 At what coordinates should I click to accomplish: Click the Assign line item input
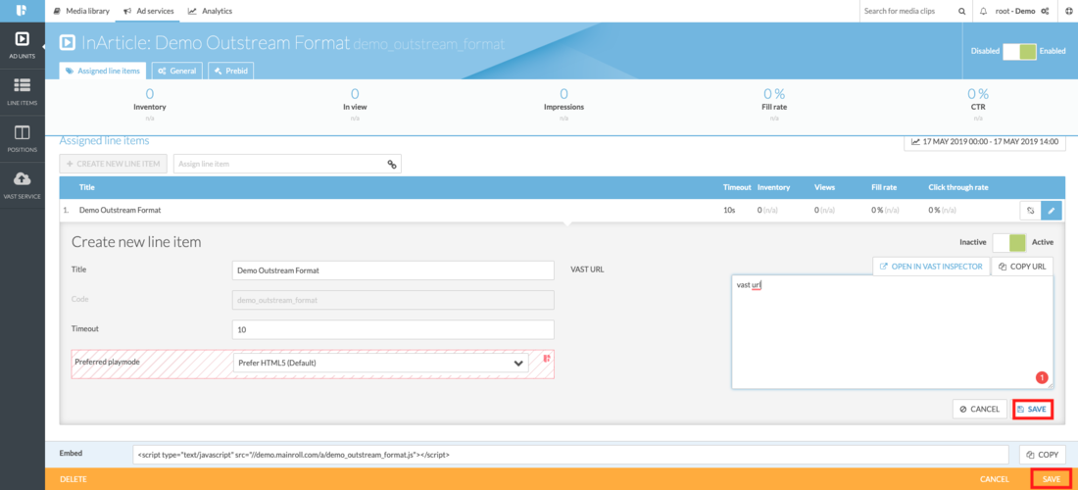coord(279,164)
